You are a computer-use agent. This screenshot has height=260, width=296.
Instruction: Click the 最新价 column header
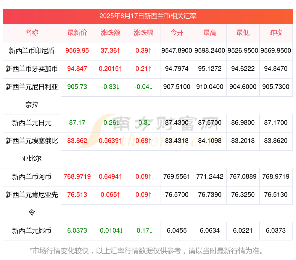tap(77, 33)
